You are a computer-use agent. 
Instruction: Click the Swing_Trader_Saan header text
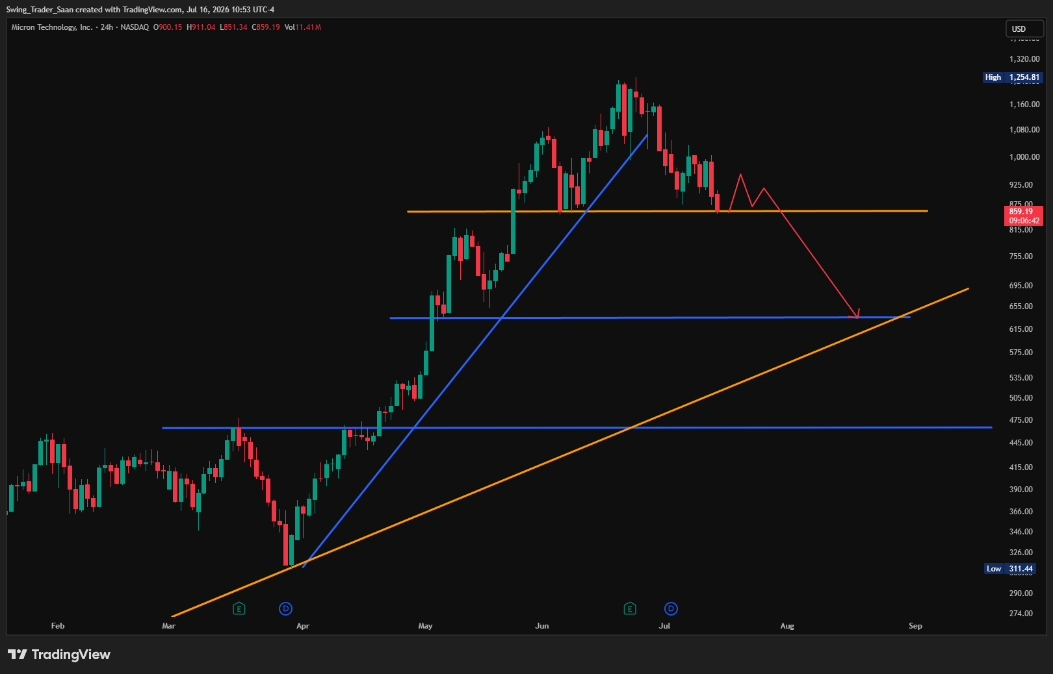pos(40,10)
